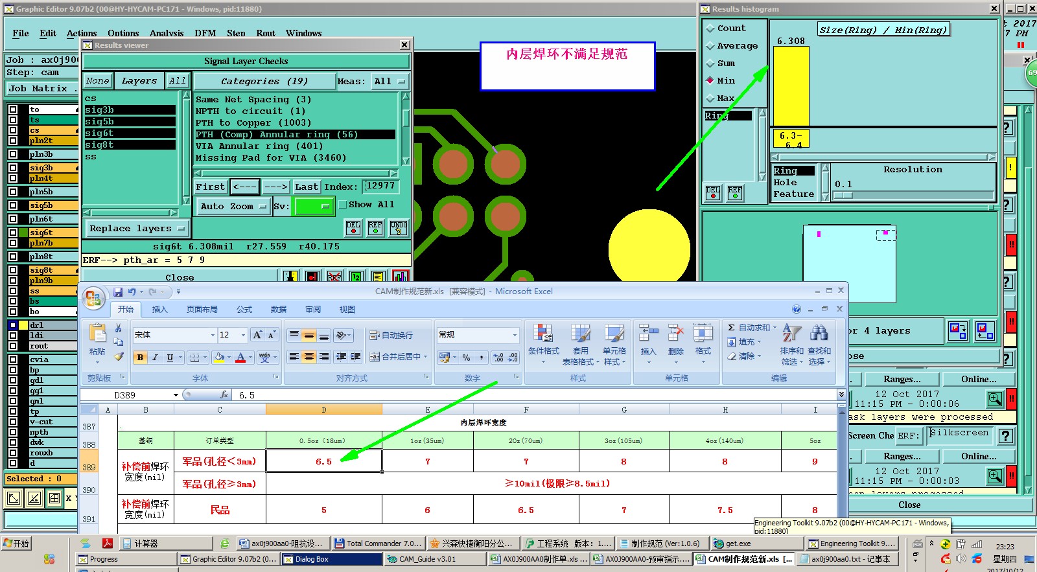Open the Replace layers dropdown
The width and height of the screenshot is (1037, 572).
pyautogui.click(x=137, y=229)
